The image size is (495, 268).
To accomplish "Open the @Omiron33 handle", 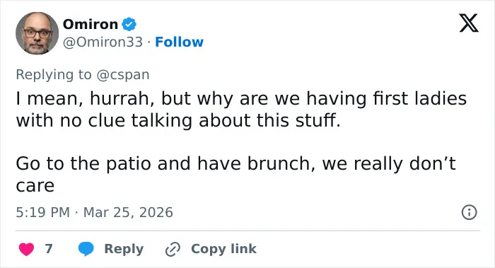I will click(x=103, y=42).
